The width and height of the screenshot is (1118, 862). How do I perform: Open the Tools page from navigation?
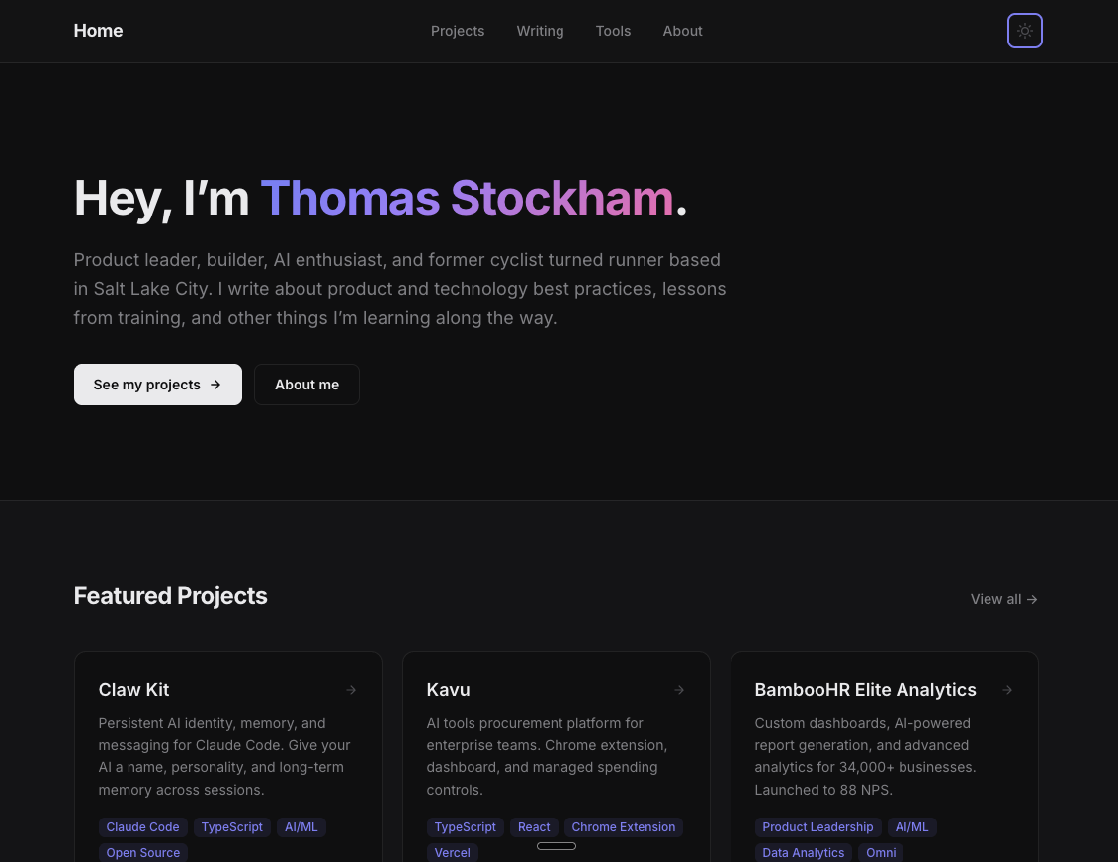coord(613,31)
